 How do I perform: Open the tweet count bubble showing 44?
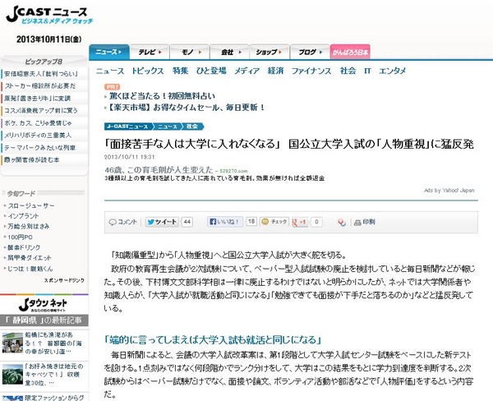(x=187, y=222)
